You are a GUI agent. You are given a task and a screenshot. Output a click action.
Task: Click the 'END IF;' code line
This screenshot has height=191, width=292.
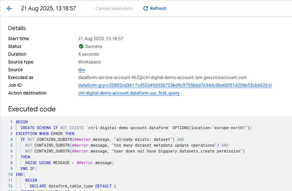29,169
